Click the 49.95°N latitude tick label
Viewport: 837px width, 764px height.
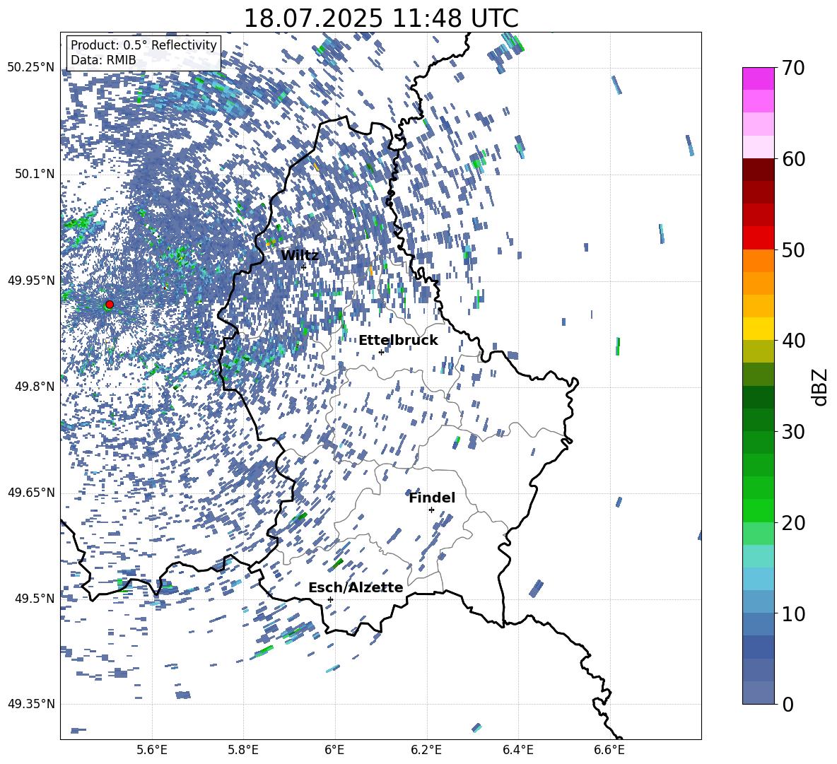(x=31, y=281)
